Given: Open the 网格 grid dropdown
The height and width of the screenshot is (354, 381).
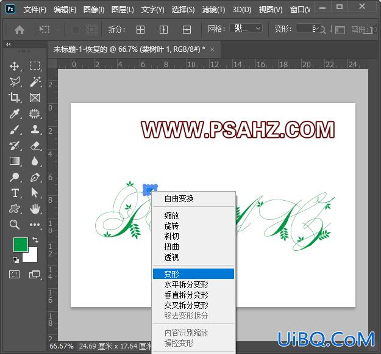Looking at the screenshot, I should (246, 29).
